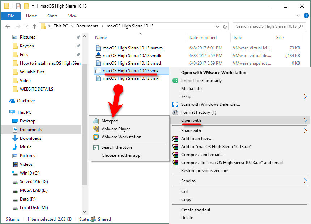Expand the Share with submenu arrow
The height and width of the screenshot is (224, 311).
click(x=305, y=131)
